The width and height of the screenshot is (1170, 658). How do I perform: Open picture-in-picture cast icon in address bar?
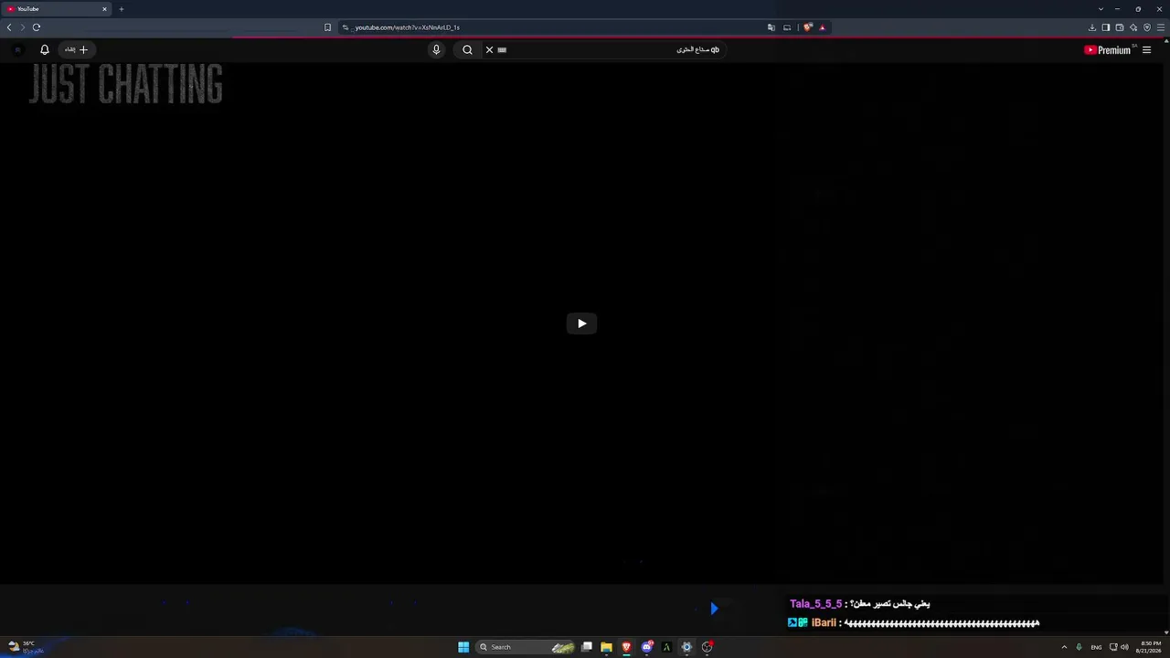pos(787,27)
